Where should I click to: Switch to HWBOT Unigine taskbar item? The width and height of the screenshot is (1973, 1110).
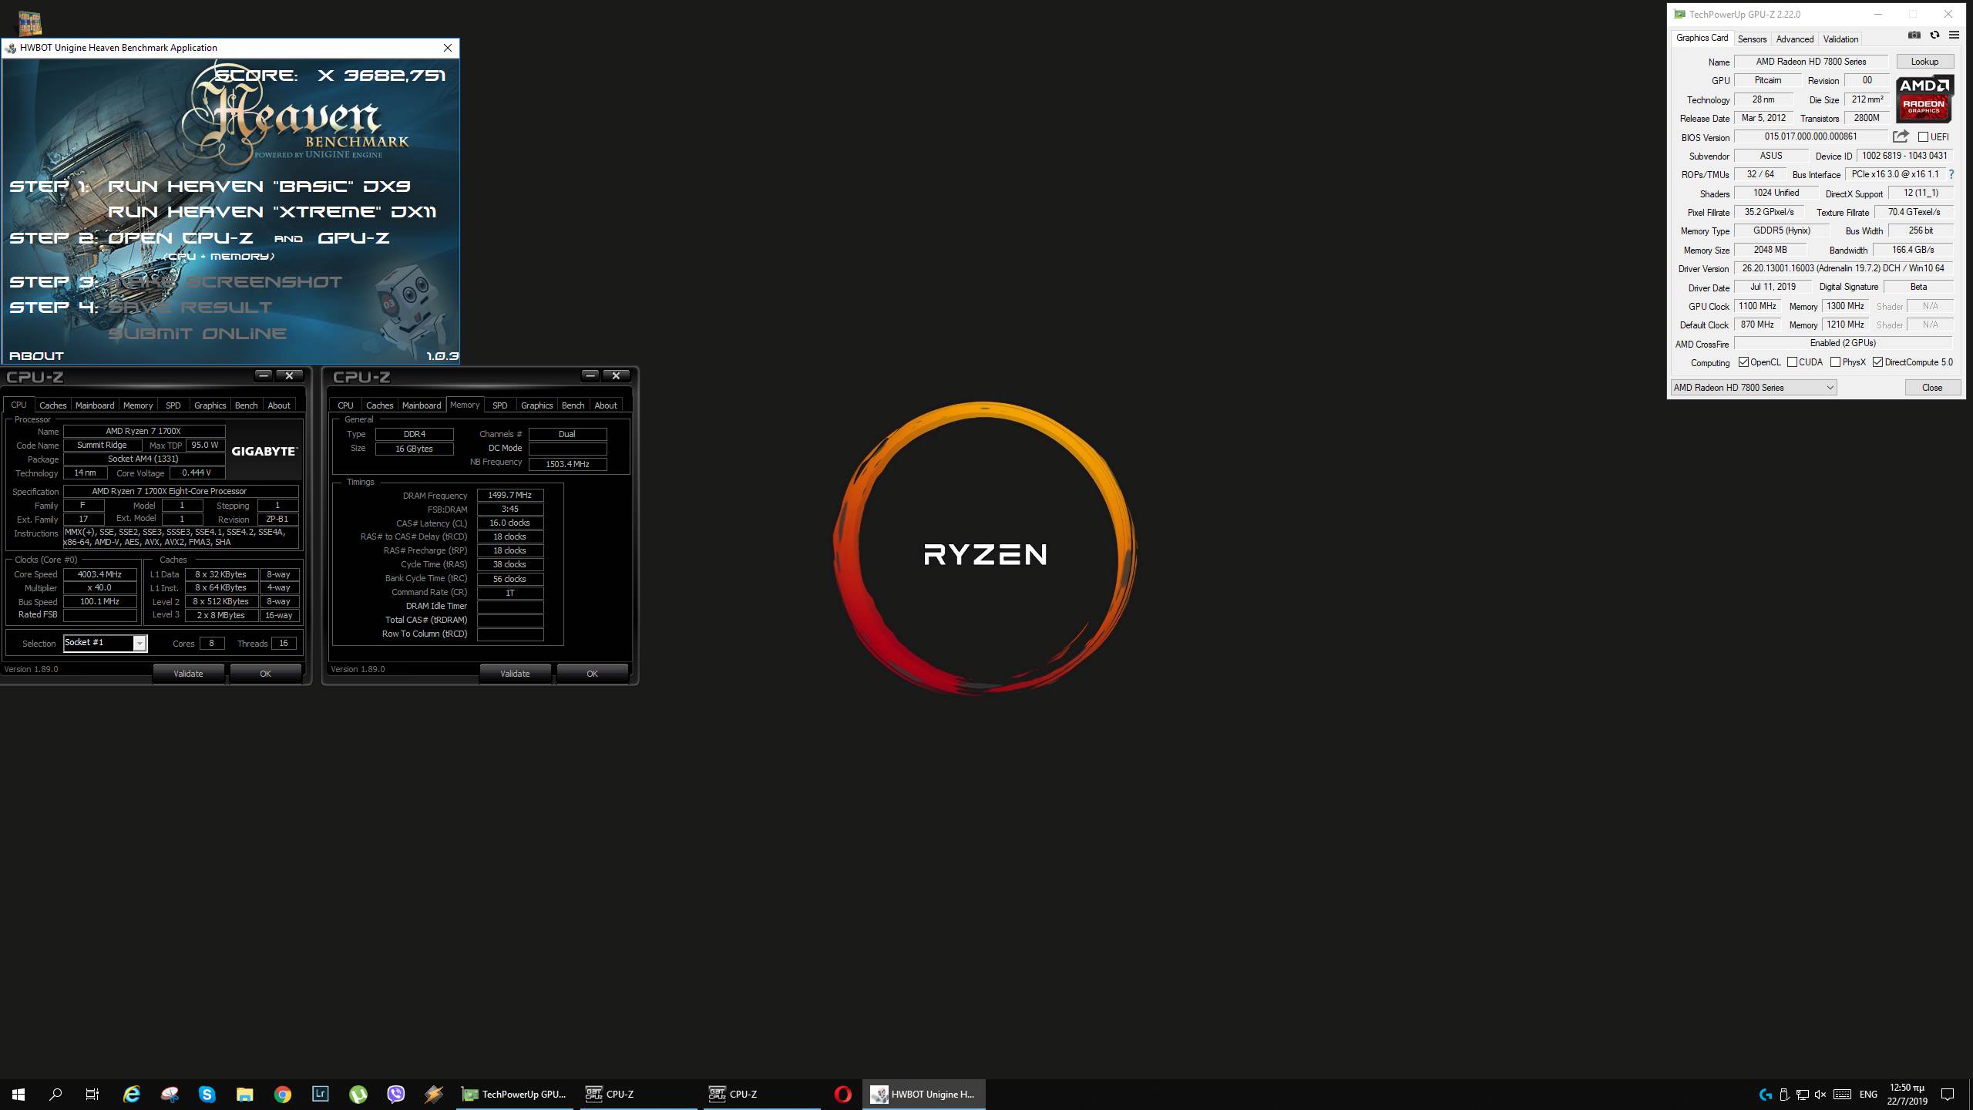(x=923, y=1094)
